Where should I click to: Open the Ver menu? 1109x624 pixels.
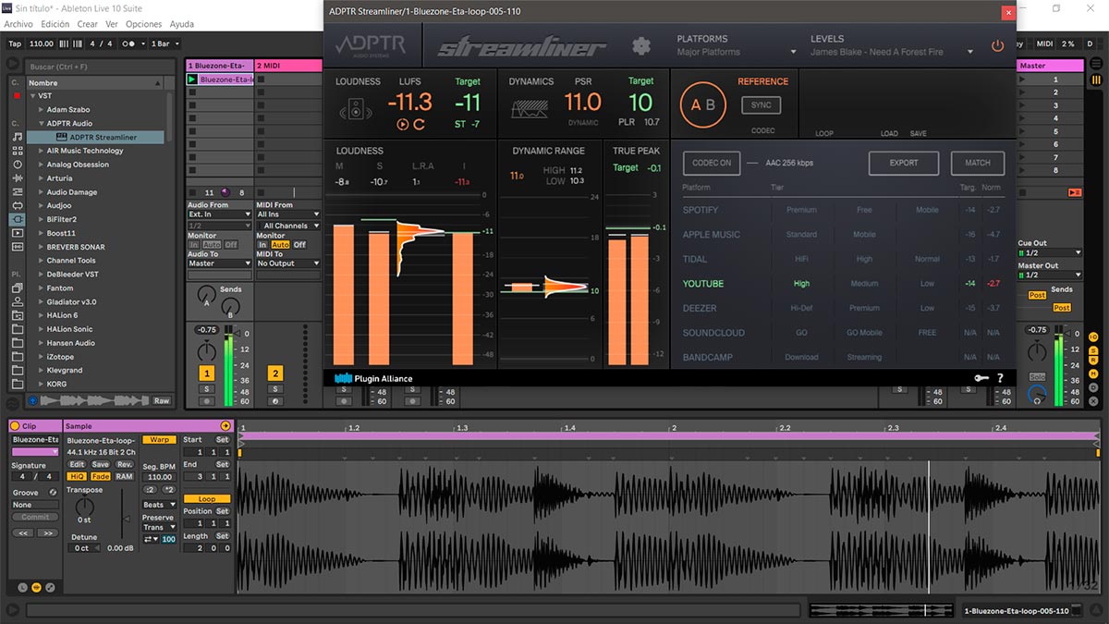pyautogui.click(x=112, y=24)
